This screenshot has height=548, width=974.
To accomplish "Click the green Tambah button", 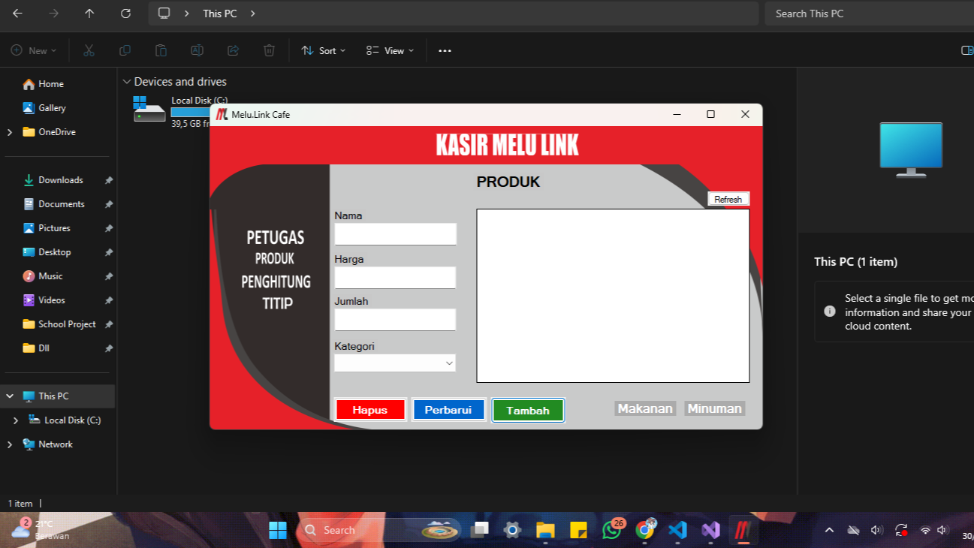I will (x=528, y=410).
